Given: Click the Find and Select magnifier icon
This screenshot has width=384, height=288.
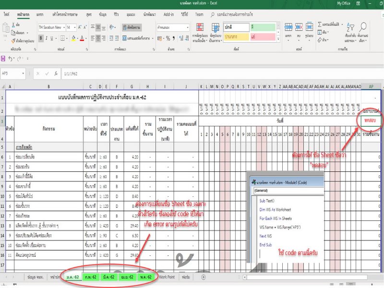Looking at the screenshot, I should click(x=363, y=30).
